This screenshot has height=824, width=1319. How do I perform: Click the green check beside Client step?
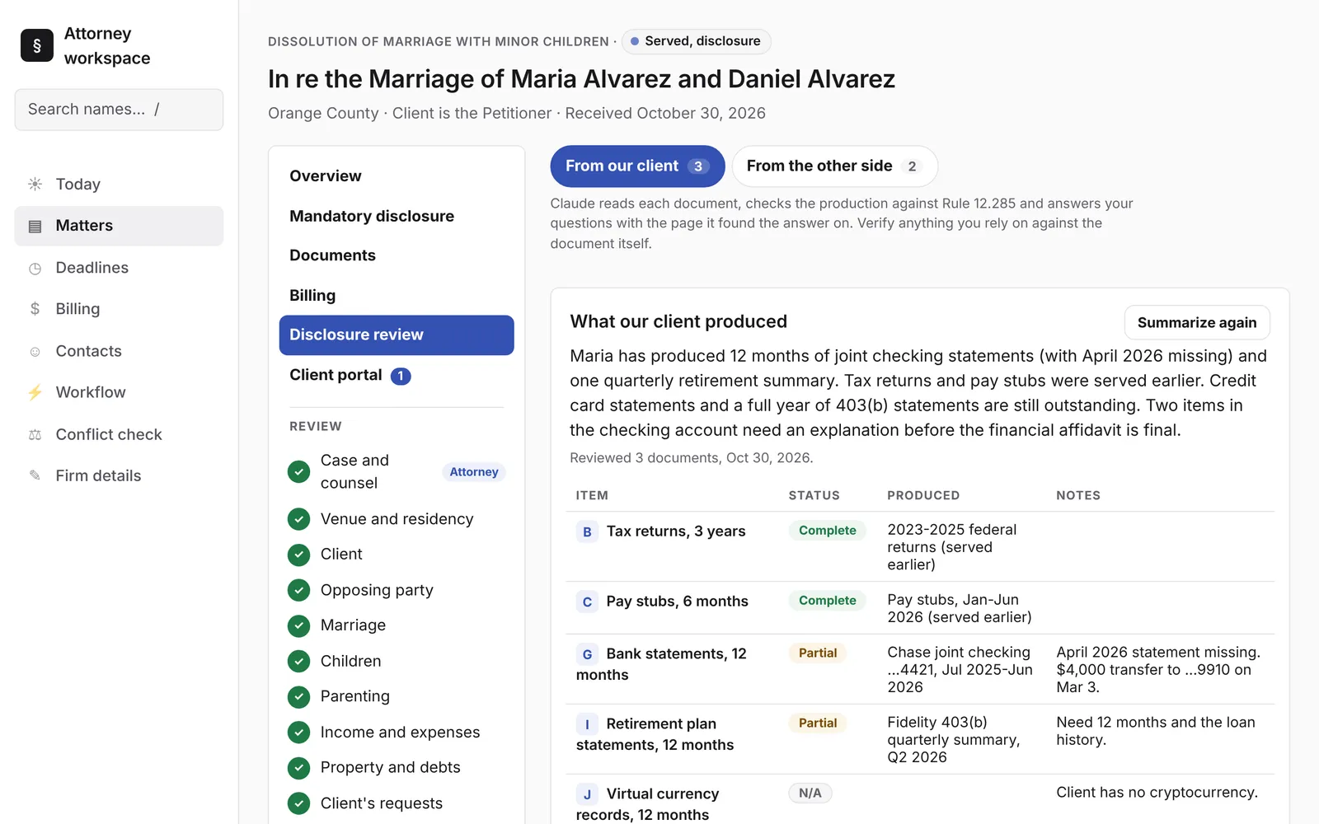click(x=298, y=555)
